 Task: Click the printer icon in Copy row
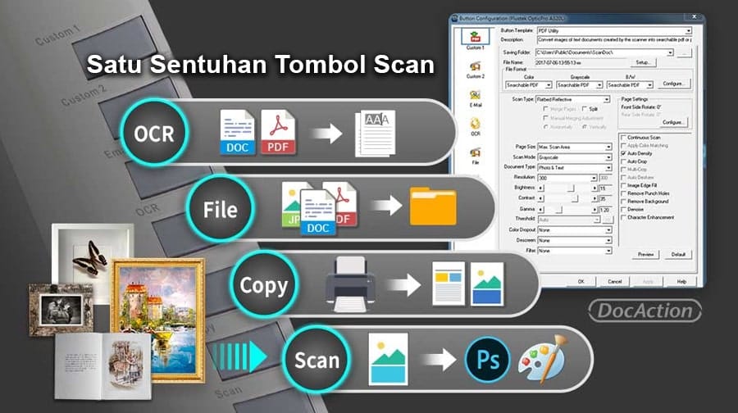349,284
